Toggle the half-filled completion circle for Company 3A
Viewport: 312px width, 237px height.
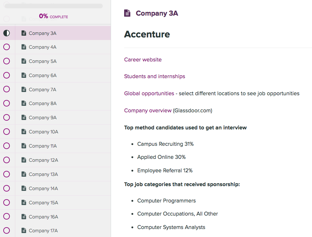[x=7, y=33]
